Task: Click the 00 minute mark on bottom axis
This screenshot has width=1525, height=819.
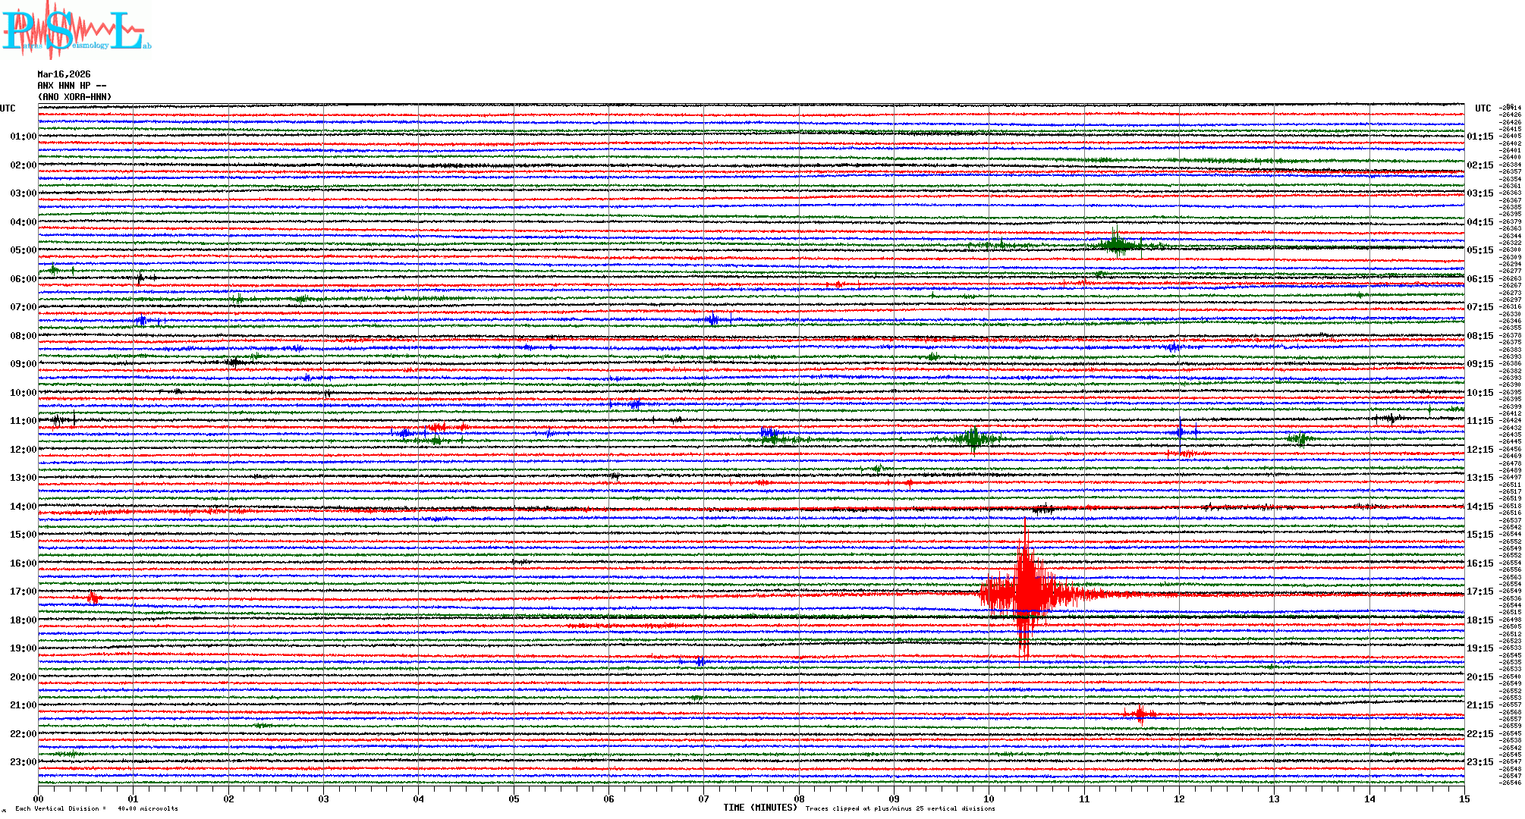Action: click(38, 799)
